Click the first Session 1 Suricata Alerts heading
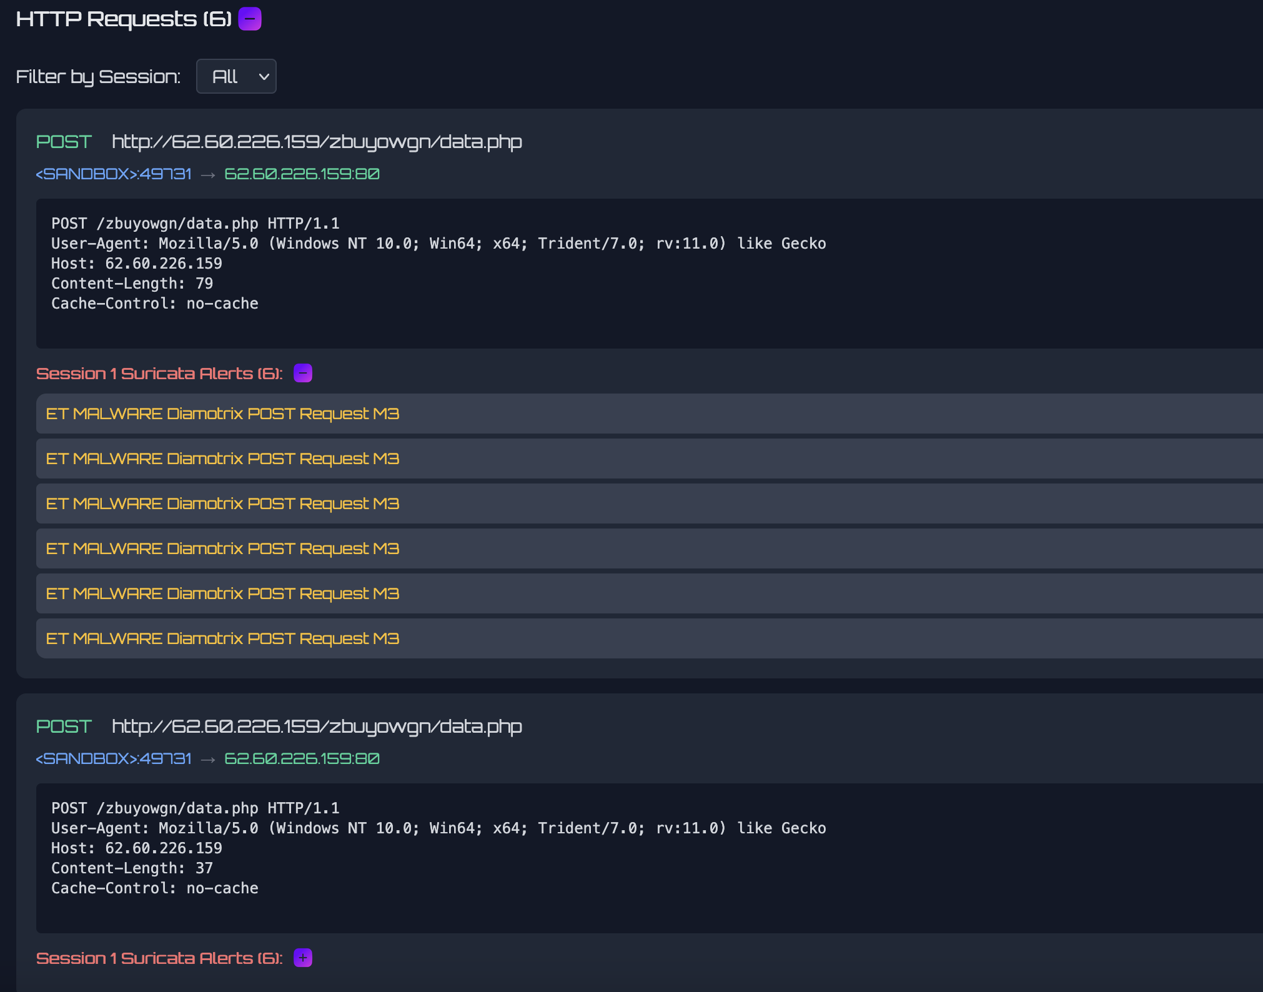The image size is (1263, 992). 159,374
